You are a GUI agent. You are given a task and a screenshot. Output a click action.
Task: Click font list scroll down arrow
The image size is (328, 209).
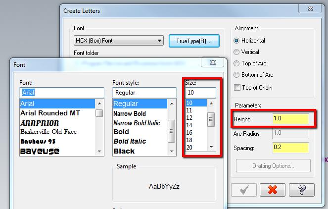pos(99,151)
